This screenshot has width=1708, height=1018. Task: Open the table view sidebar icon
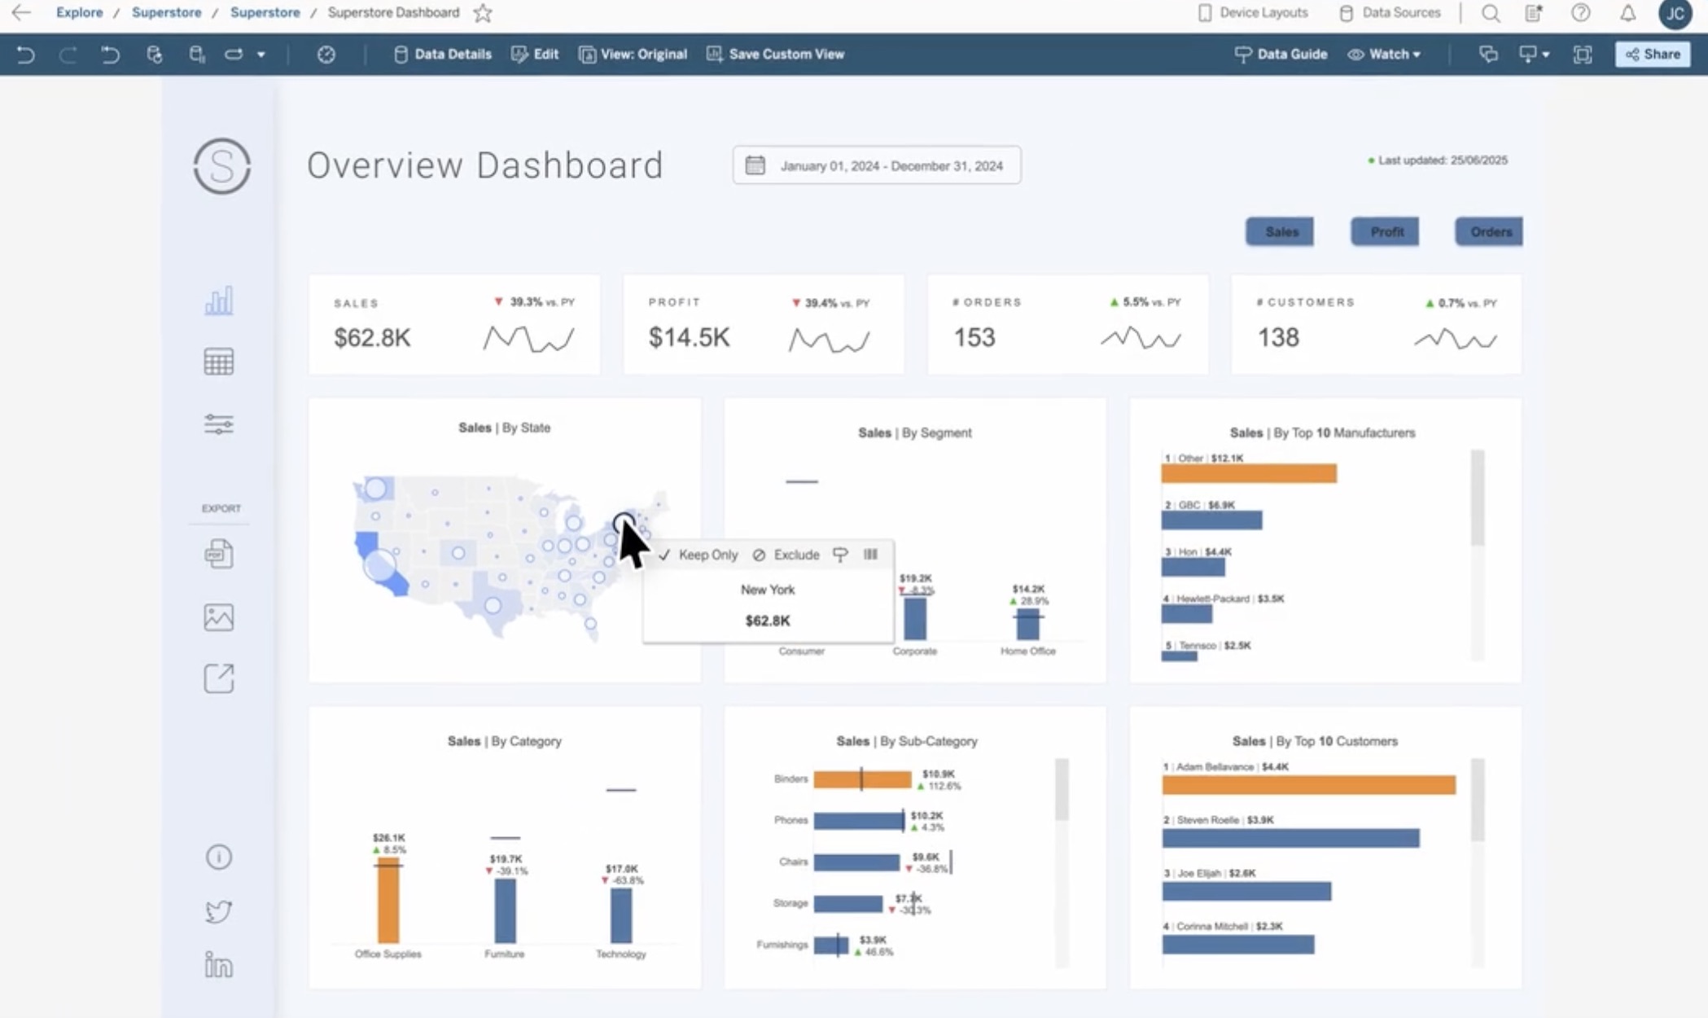[218, 362]
